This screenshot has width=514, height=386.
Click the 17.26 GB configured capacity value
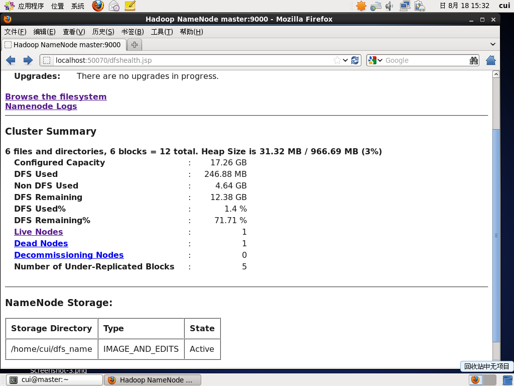[228, 163]
